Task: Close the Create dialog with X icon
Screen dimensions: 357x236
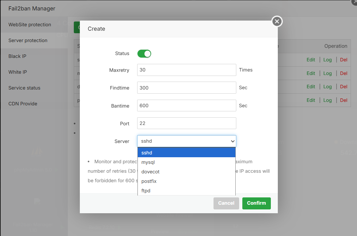Action: click(277, 22)
